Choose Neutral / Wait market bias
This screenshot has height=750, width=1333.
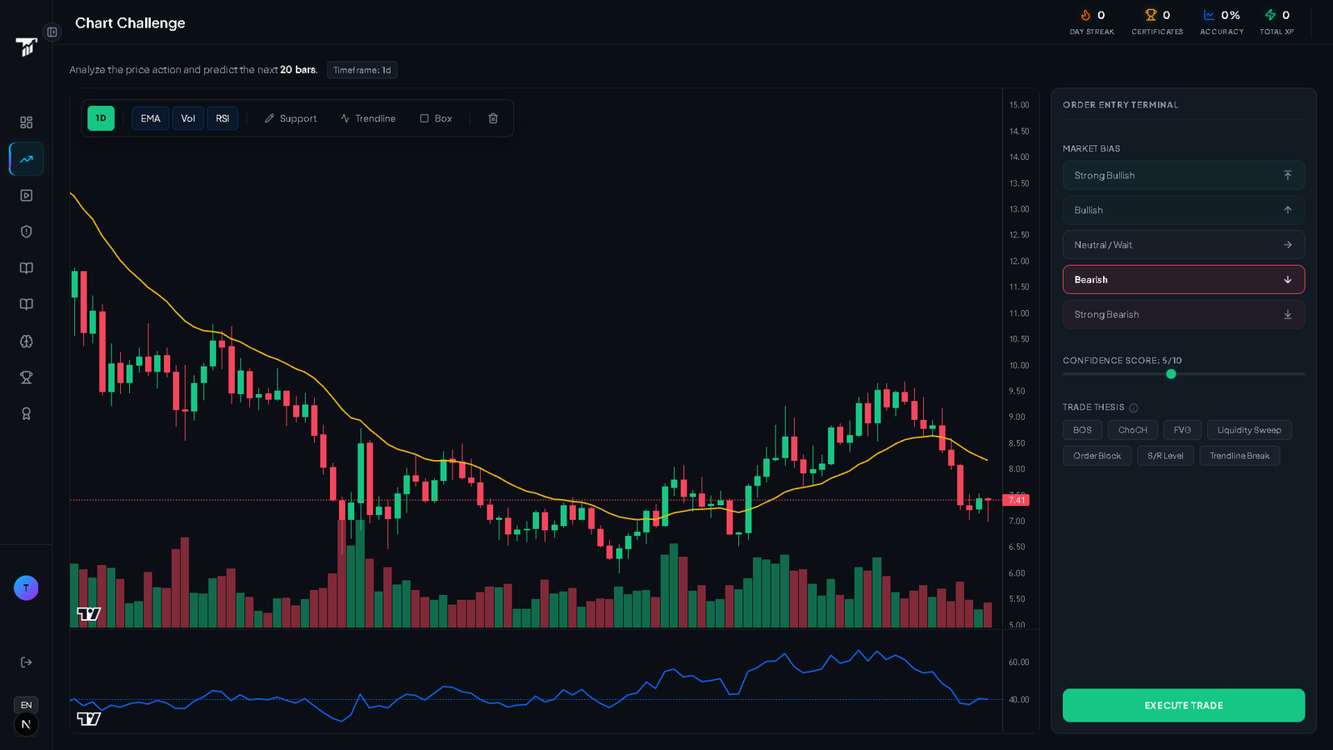click(x=1183, y=245)
